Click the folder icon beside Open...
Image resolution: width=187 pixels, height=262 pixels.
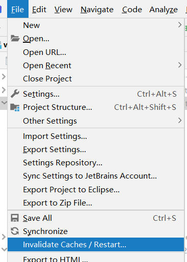tap(15, 39)
